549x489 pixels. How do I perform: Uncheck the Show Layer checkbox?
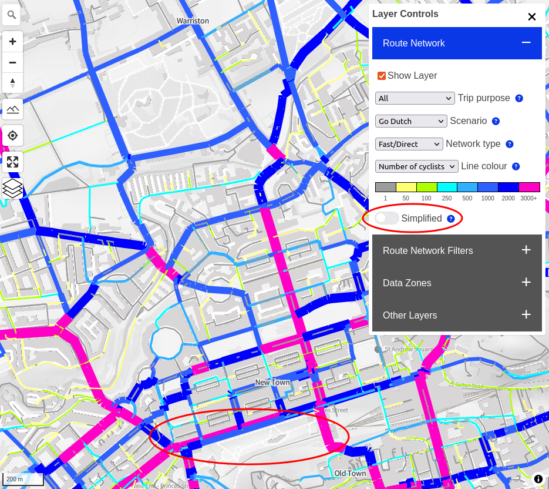[382, 76]
